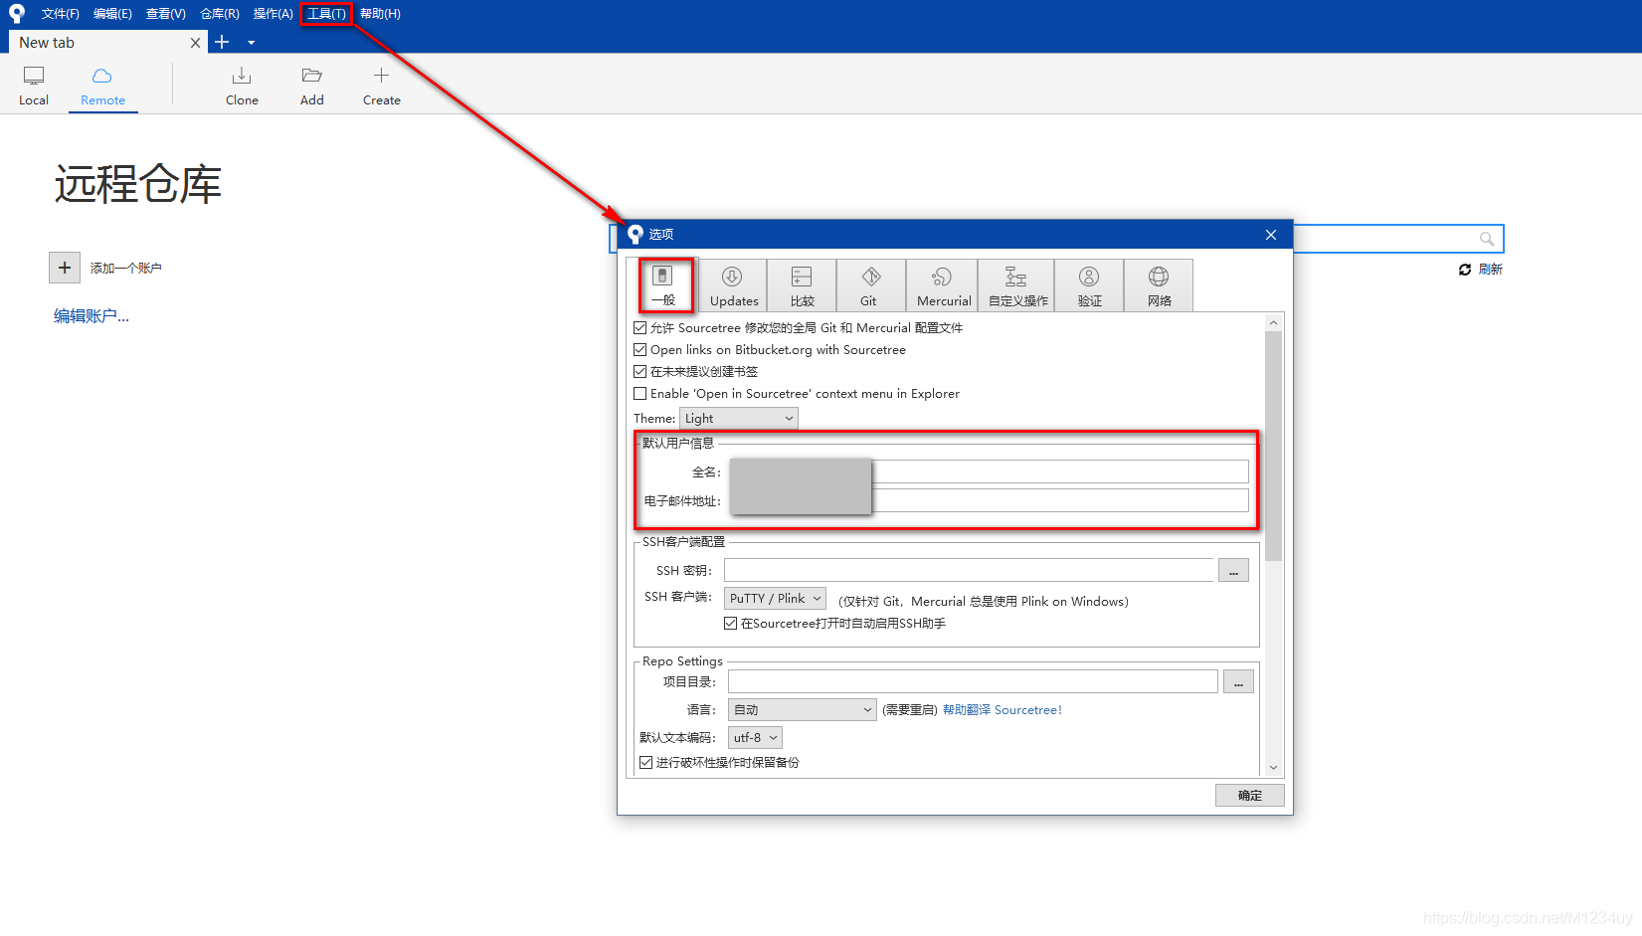Open the SSH client PuTTY/Plink dropdown
Viewport: 1642px width, 936px height.
tap(776, 599)
